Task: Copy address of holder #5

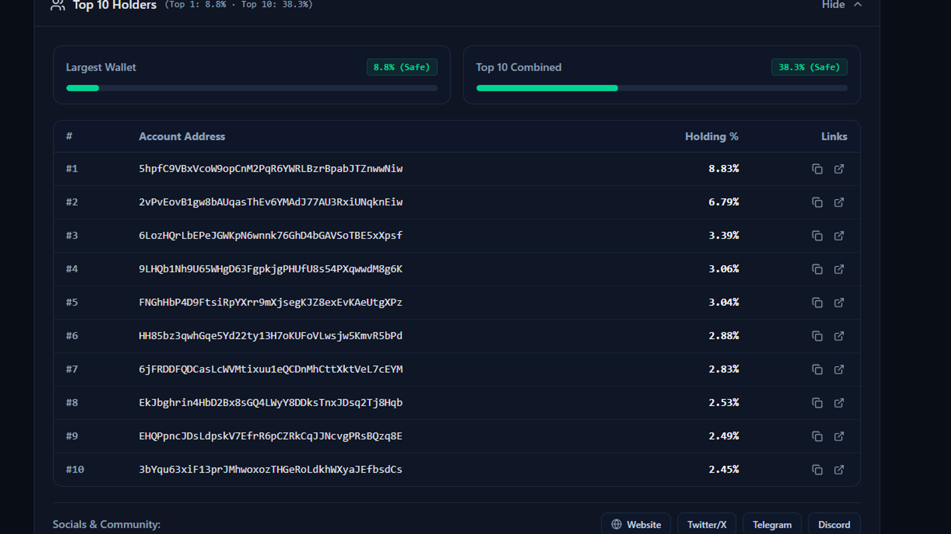Action: pyautogui.click(x=817, y=302)
